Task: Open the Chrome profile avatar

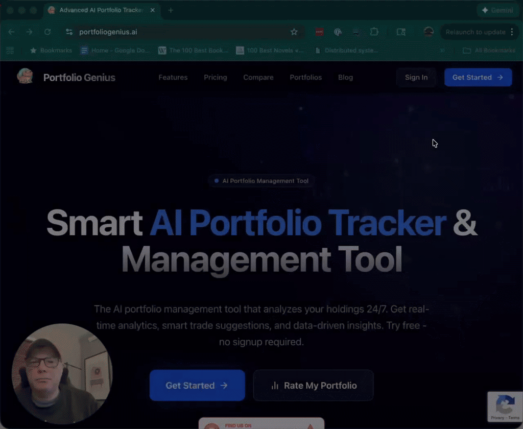Action: point(429,32)
